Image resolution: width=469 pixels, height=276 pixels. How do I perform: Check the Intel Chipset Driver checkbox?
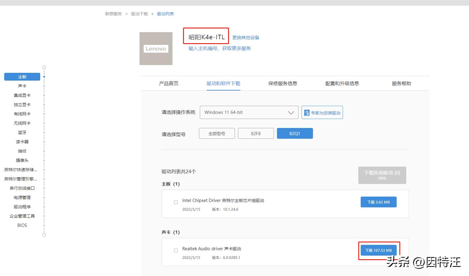(176, 202)
